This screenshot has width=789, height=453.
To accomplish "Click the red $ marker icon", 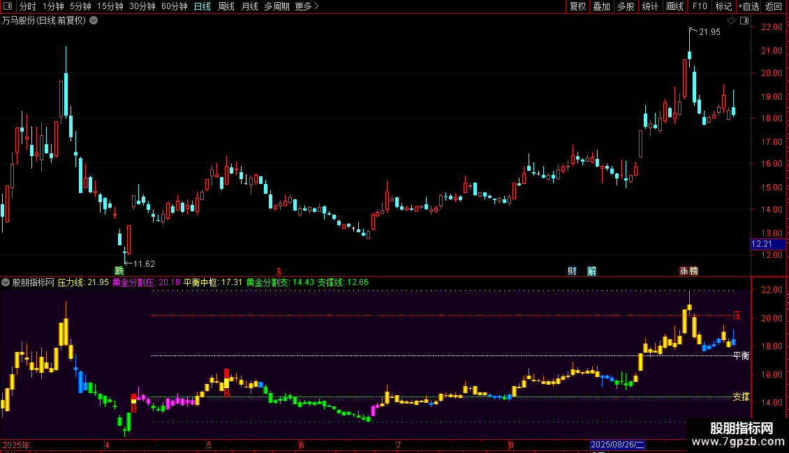I will 279,270.
